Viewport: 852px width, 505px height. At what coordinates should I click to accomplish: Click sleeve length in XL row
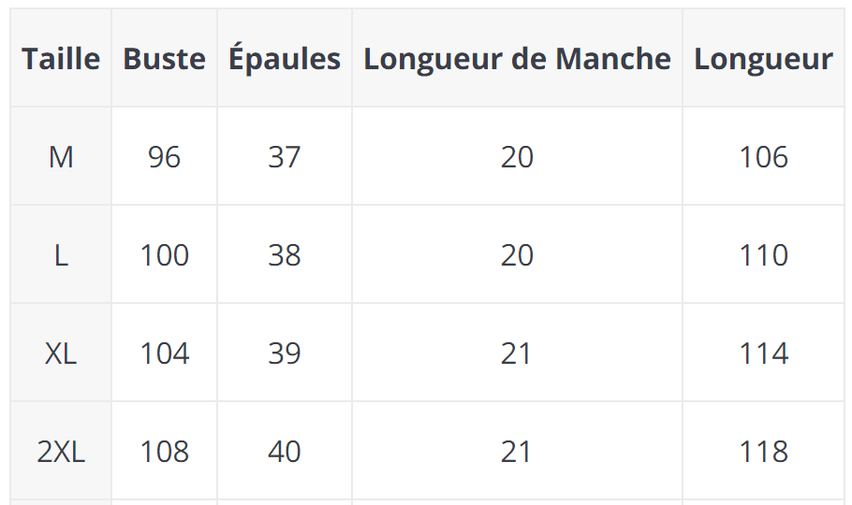[x=517, y=353]
